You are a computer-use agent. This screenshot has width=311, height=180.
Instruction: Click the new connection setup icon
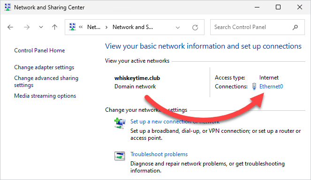tap(120, 123)
